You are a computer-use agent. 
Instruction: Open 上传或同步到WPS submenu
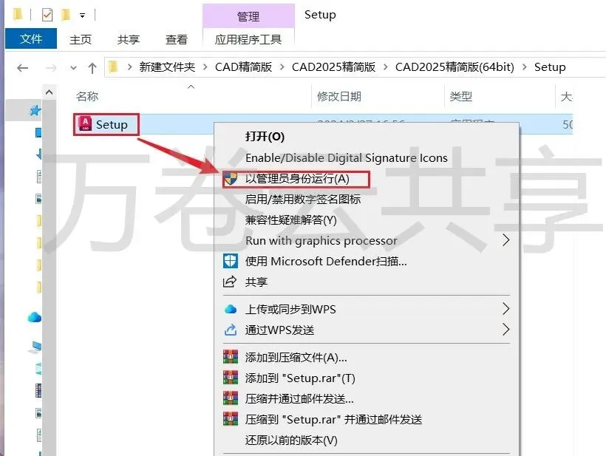coord(290,309)
